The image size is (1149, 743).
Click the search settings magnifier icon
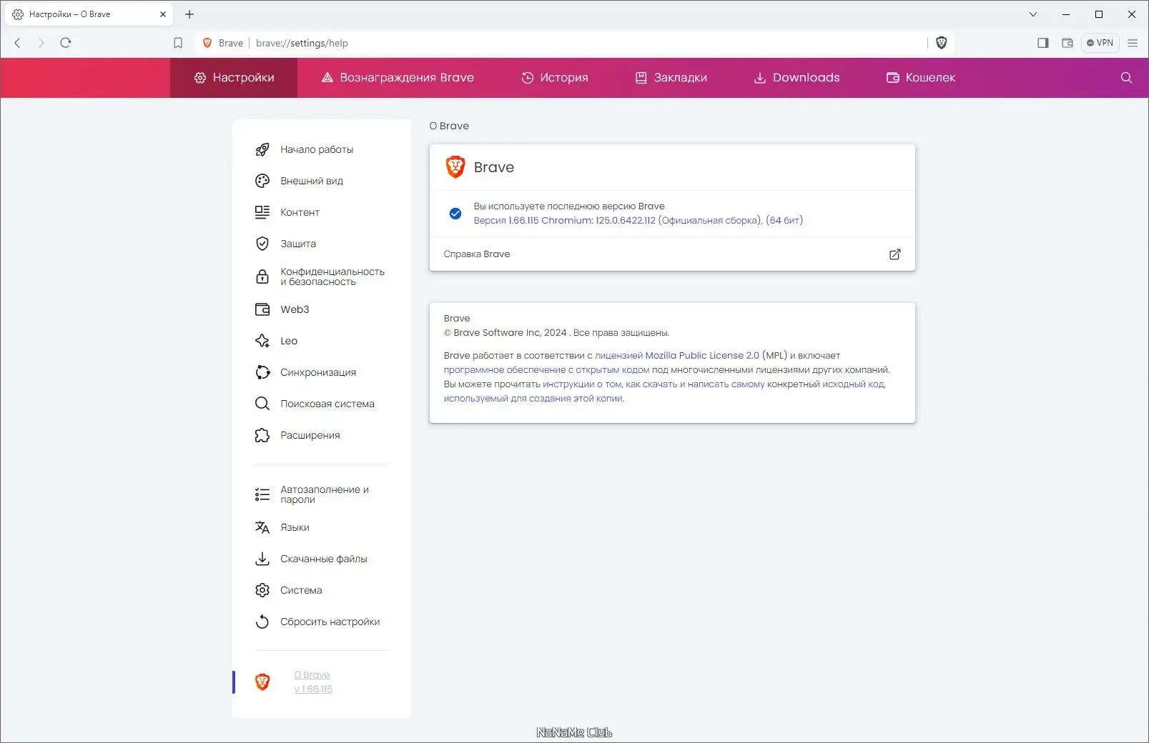point(1126,78)
